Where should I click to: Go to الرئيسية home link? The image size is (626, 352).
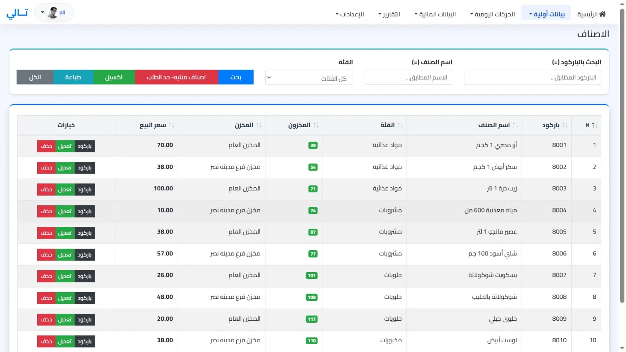pyautogui.click(x=592, y=14)
